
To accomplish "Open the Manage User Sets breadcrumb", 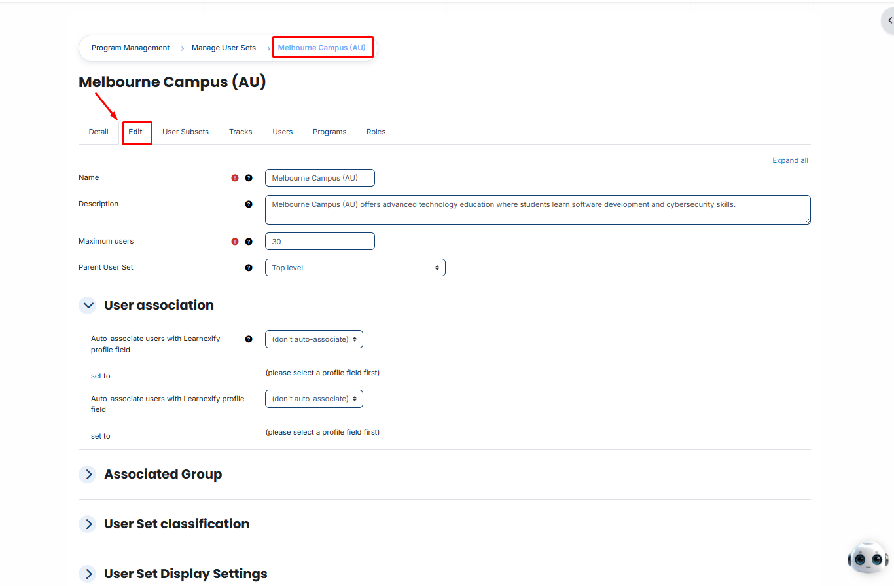I will coord(224,48).
